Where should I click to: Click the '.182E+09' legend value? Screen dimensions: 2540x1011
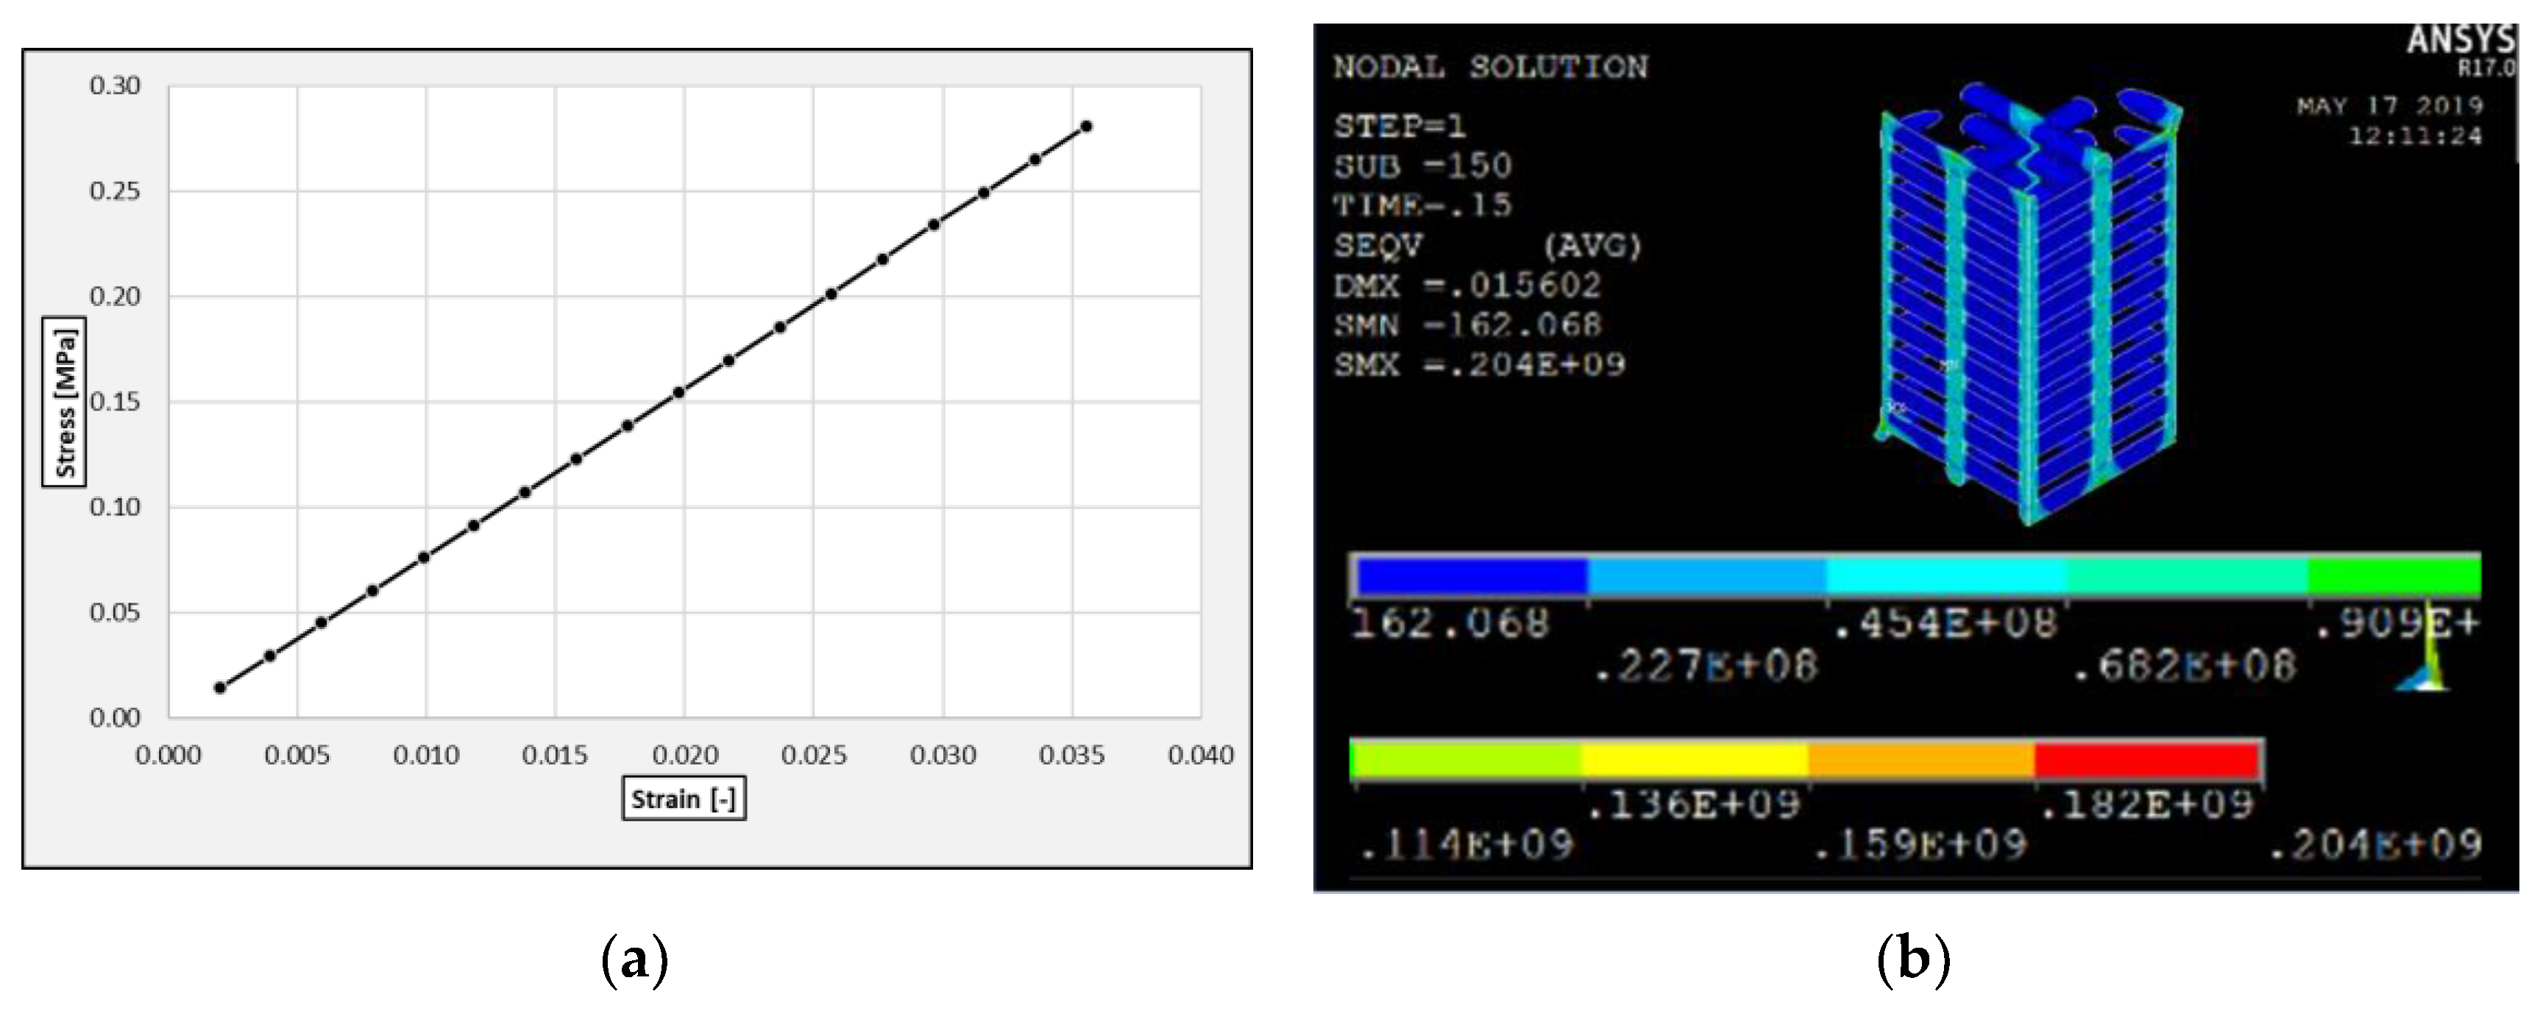pos(2146,804)
